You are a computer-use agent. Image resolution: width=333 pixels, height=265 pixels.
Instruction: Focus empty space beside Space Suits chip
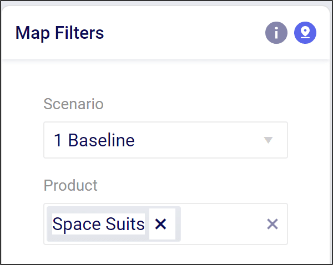click(x=222, y=224)
